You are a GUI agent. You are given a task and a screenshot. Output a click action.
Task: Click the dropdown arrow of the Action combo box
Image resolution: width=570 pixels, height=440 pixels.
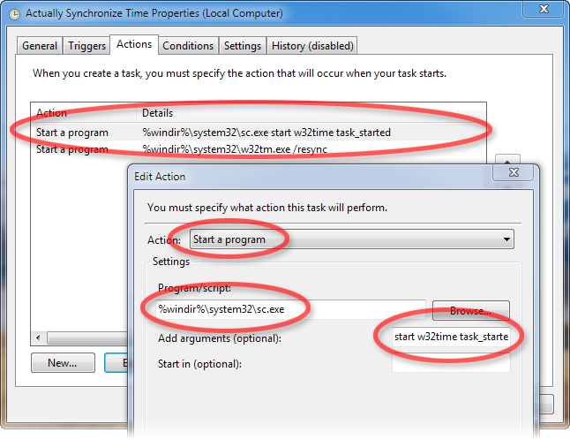coord(506,239)
